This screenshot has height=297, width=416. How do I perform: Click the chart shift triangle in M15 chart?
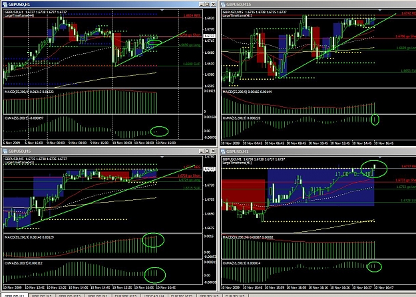380,11
